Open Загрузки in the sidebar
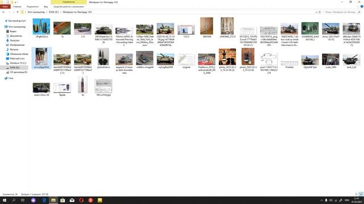The height and width of the screenshot is (204, 364). click(15, 40)
